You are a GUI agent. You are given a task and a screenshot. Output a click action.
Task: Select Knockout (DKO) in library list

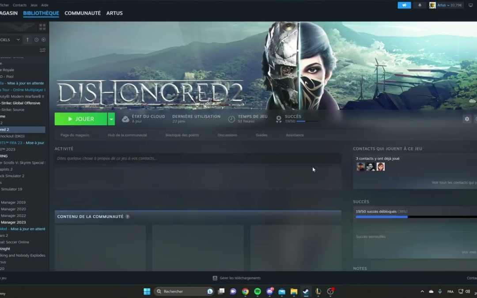12,136
